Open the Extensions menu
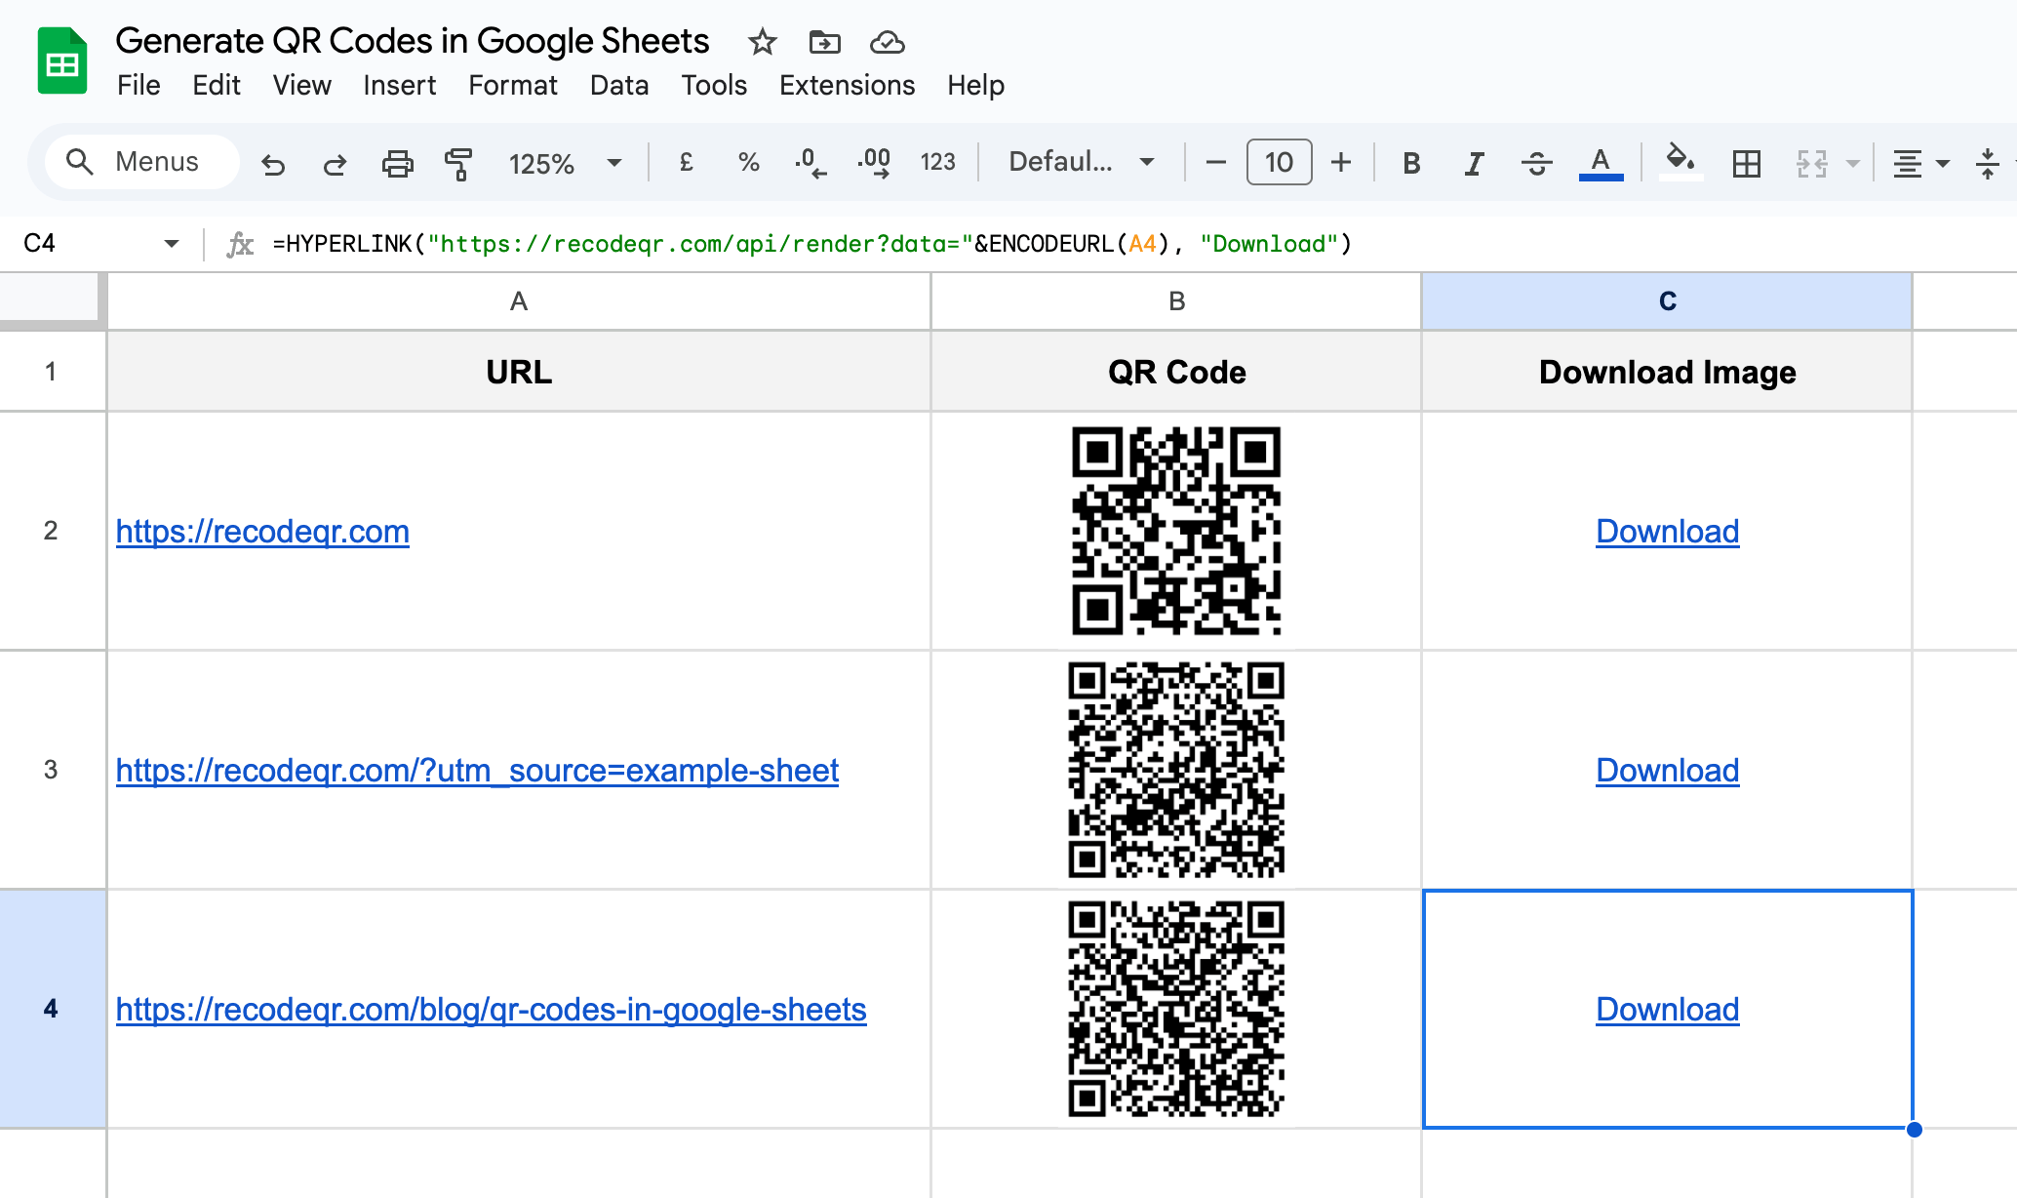This screenshot has height=1198, width=2017. pyautogui.click(x=846, y=86)
